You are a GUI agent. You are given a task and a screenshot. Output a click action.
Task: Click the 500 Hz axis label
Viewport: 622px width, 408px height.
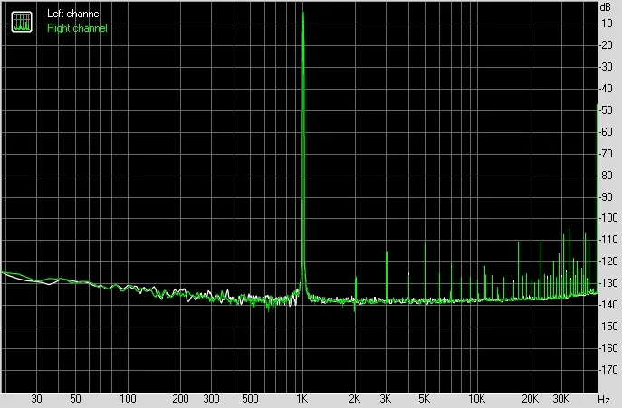(x=250, y=398)
